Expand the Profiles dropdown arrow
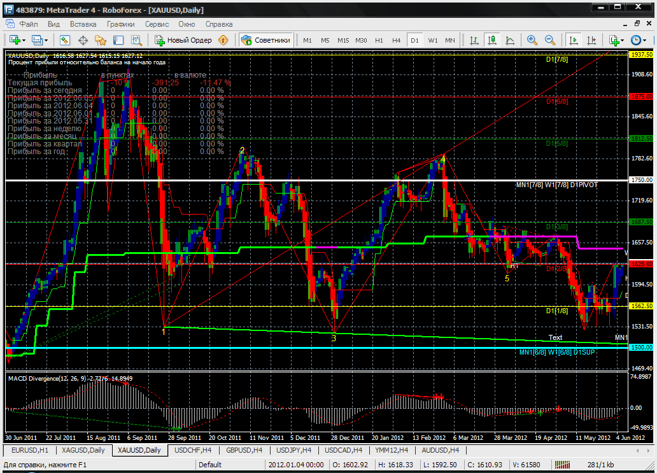Viewport: 657px width, 473px height. coord(46,41)
